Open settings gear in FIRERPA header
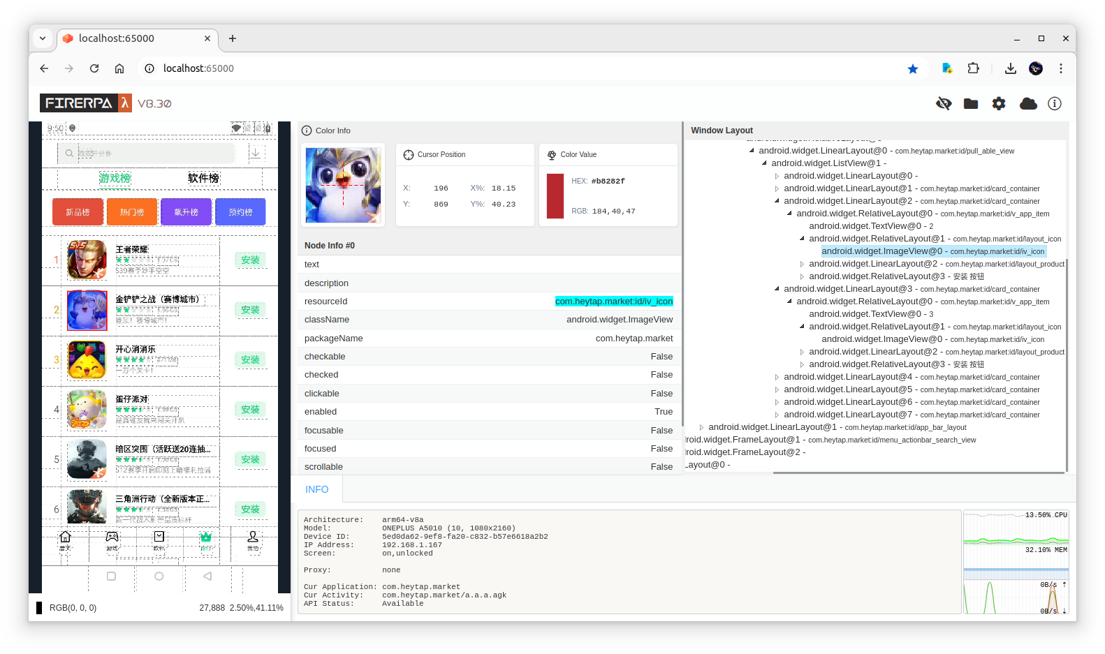The height and width of the screenshot is (654, 1105). click(999, 103)
